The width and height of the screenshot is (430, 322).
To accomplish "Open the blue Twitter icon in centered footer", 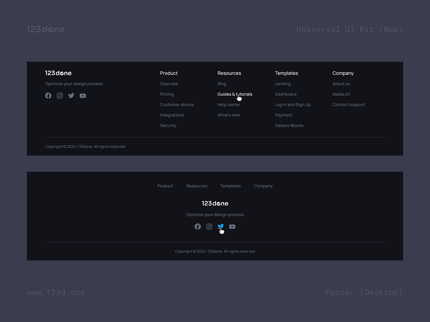I will (x=220, y=226).
